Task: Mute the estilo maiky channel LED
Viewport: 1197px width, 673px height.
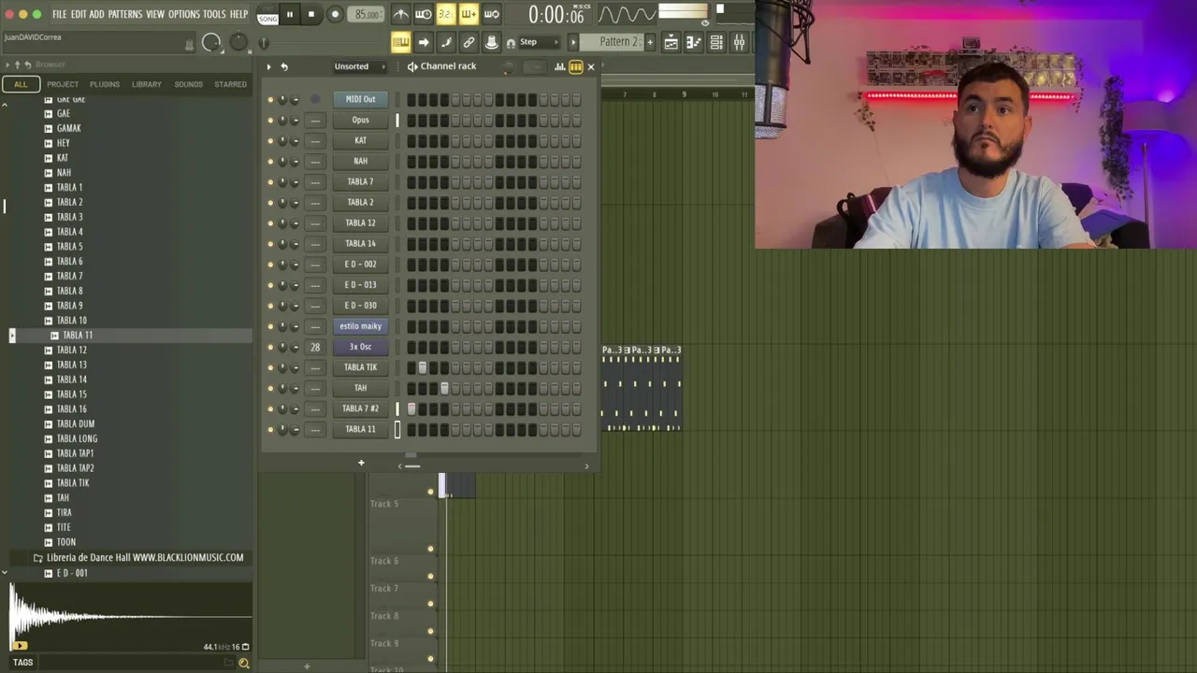Action: (x=270, y=326)
